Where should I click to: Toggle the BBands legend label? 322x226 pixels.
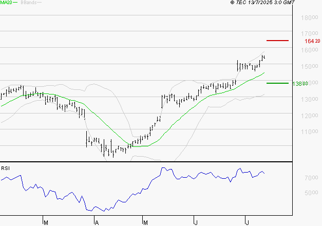(x=29, y=3)
